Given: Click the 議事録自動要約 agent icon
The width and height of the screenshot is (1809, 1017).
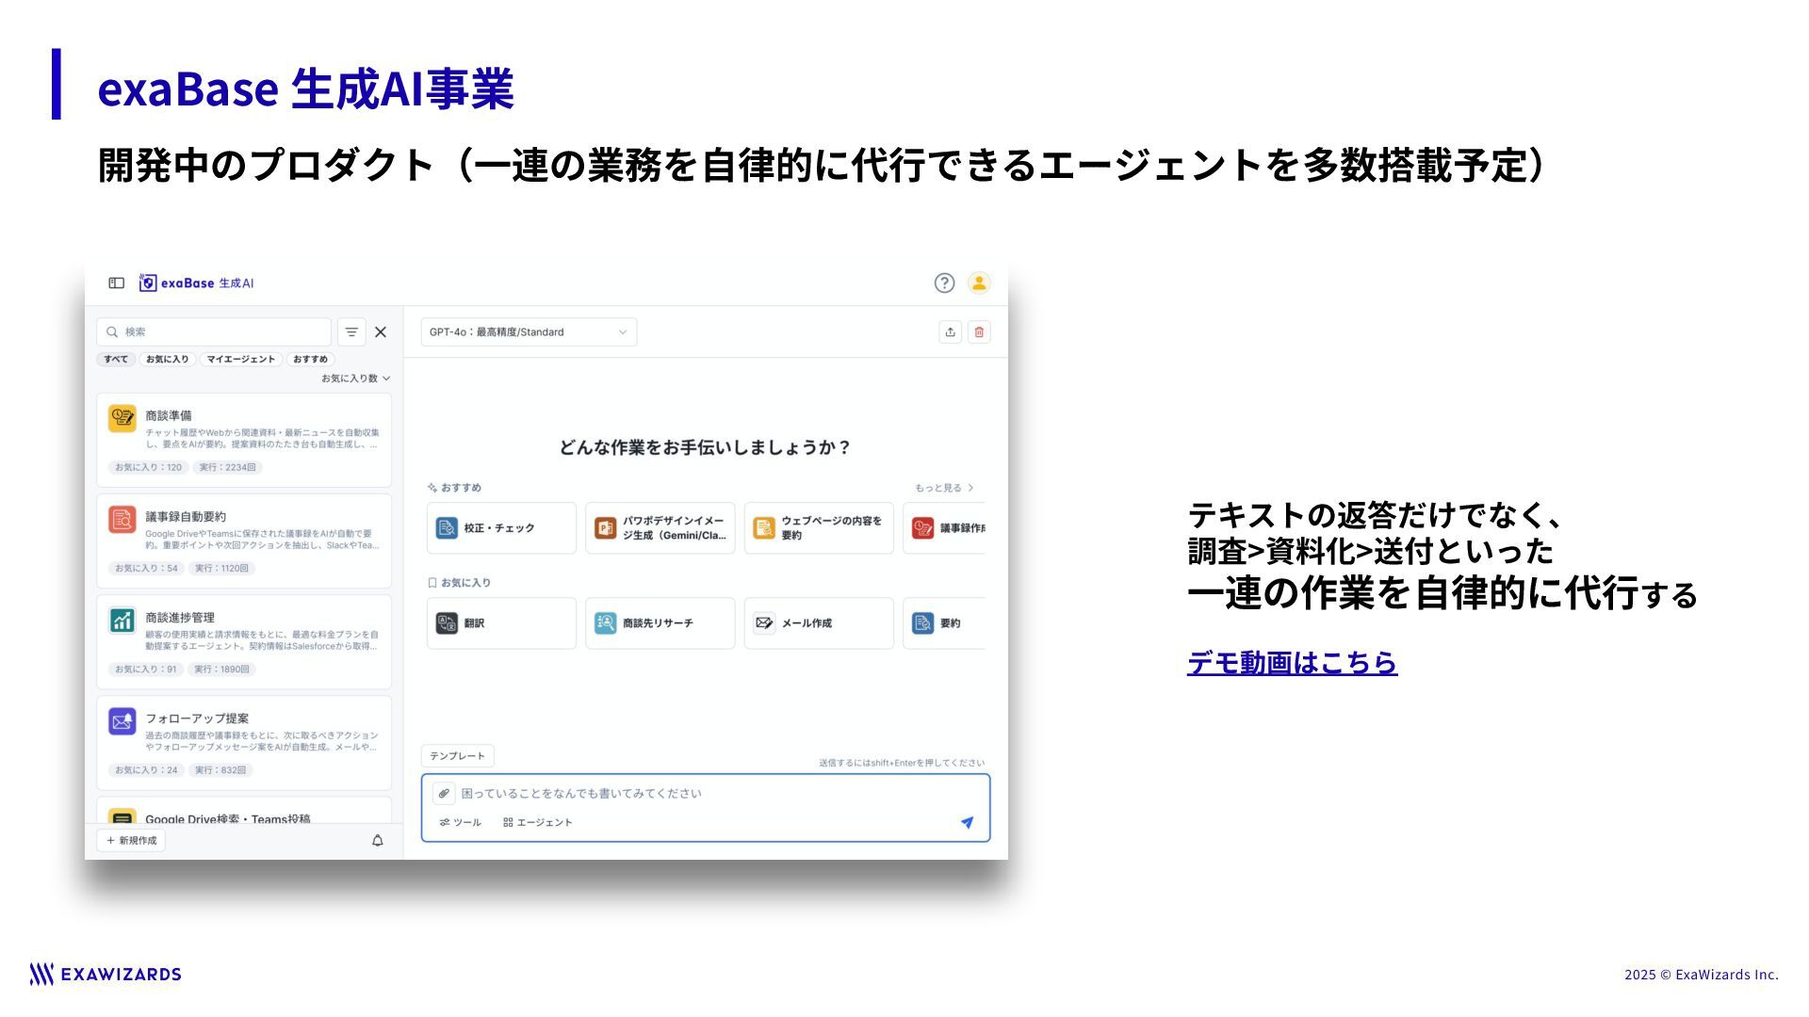Looking at the screenshot, I should click(x=122, y=519).
